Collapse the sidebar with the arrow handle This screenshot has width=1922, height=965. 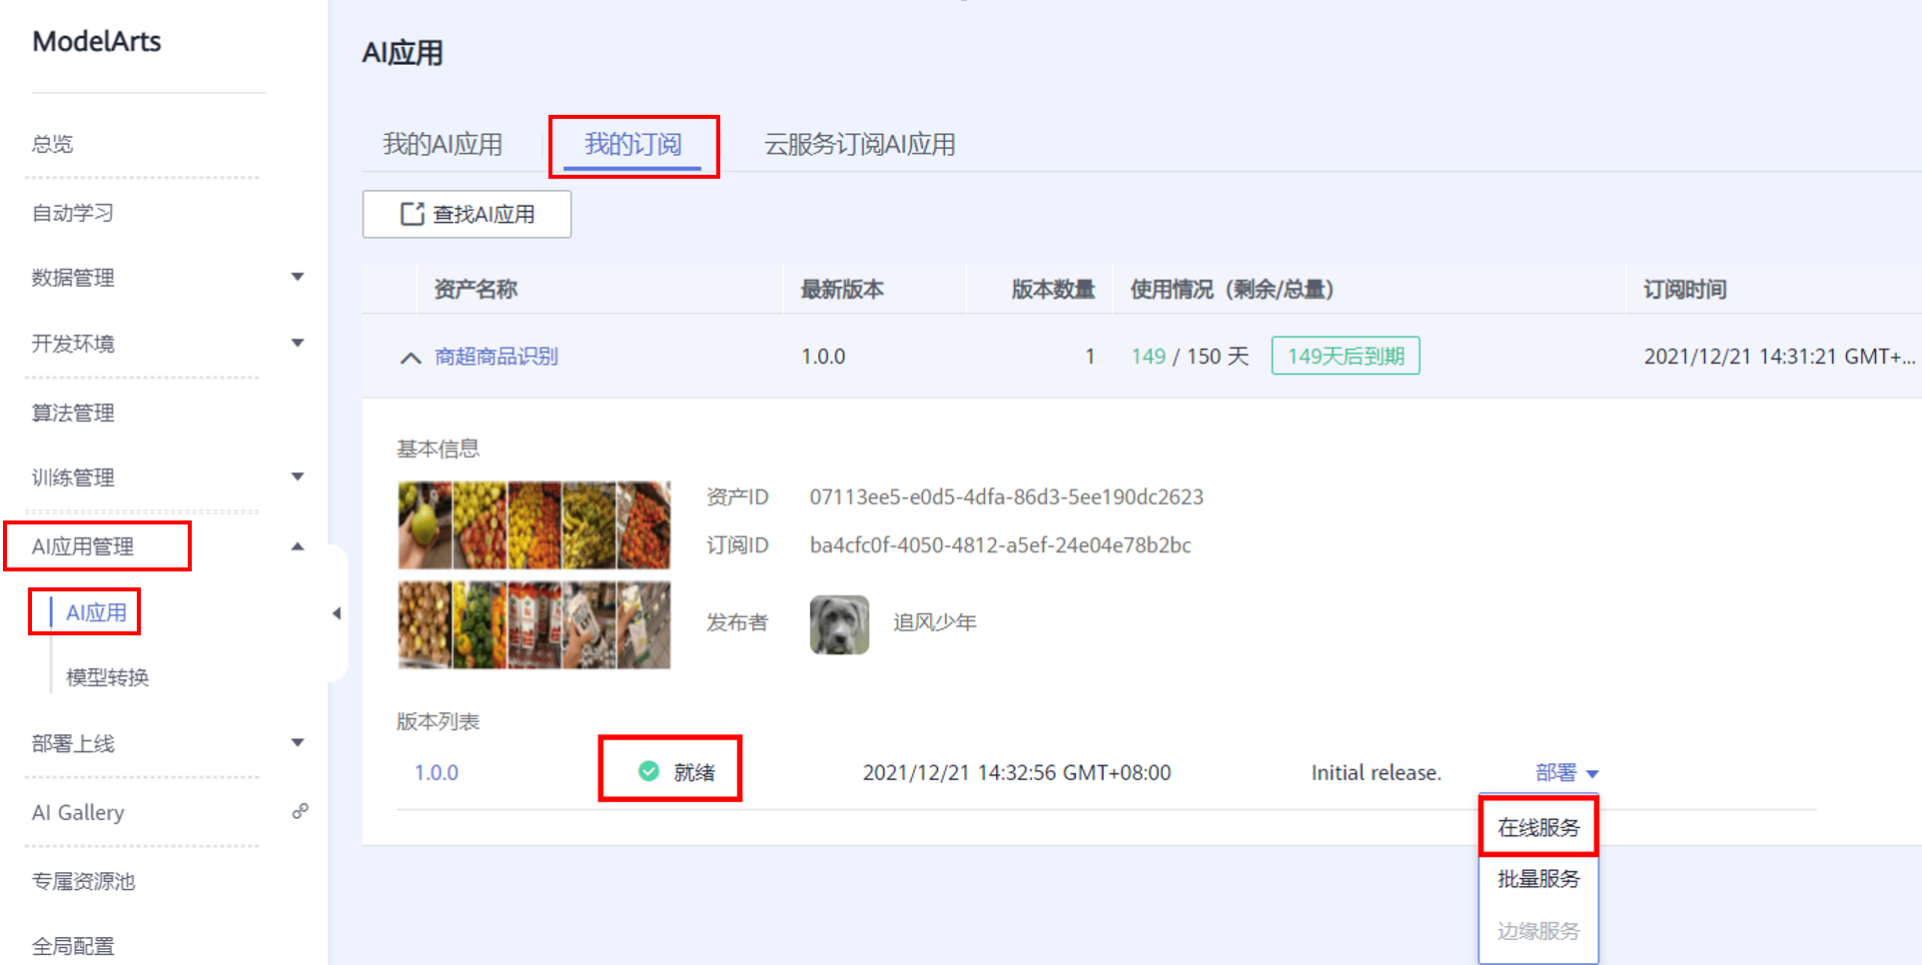coord(337,613)
